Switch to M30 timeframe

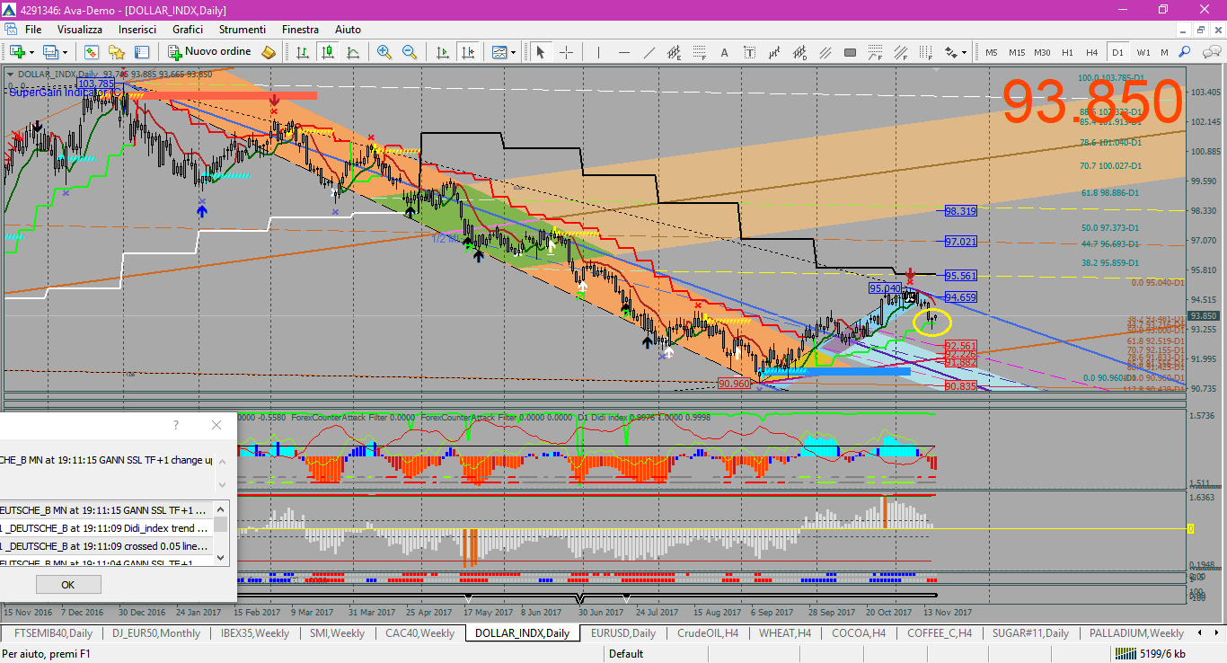pyautogui.click(x=1042, y=52)
